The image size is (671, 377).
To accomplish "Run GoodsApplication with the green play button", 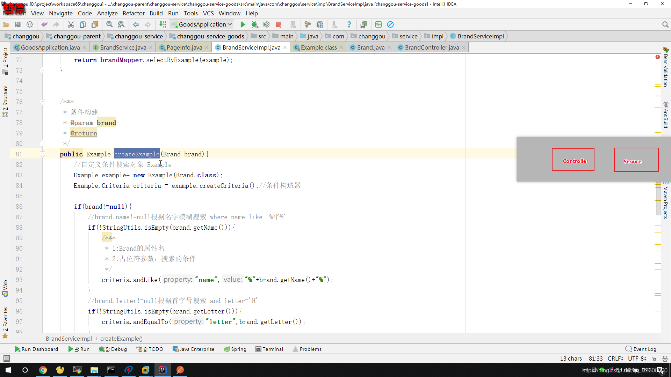I will pyautogui.click(x=243, y=24).
